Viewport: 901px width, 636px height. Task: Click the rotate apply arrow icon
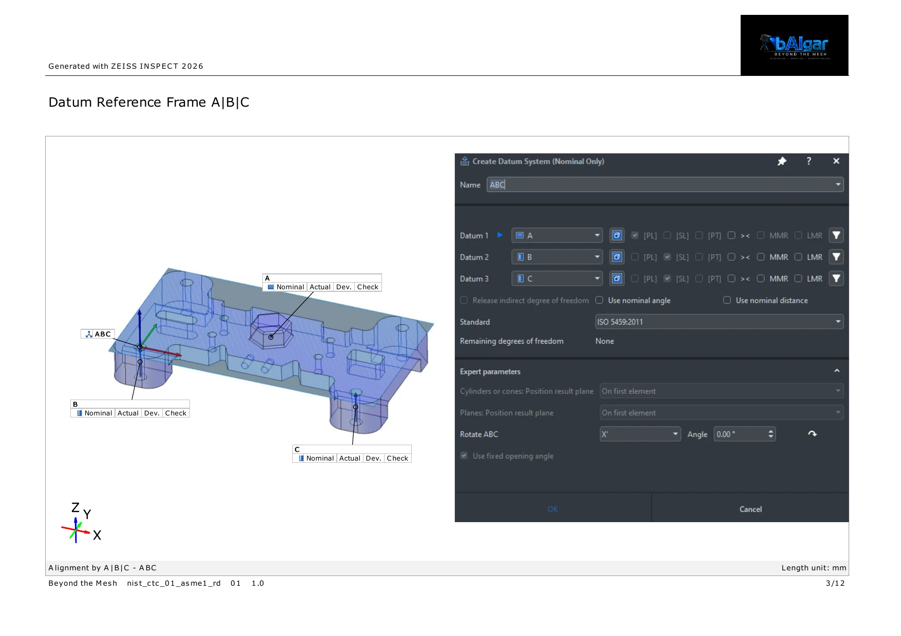click(x=812, y=434)
